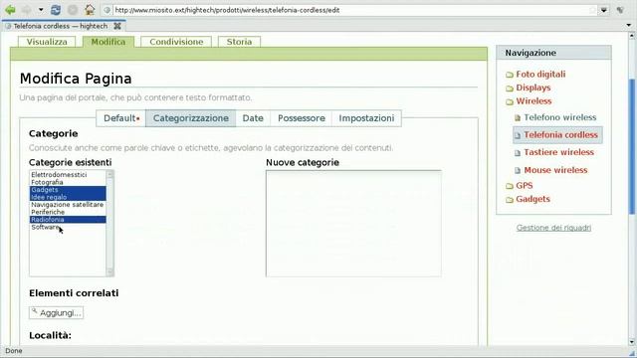This screenshot has width=637, height=358.
Task: Click the stop loading icon
Action: (73, 10)
